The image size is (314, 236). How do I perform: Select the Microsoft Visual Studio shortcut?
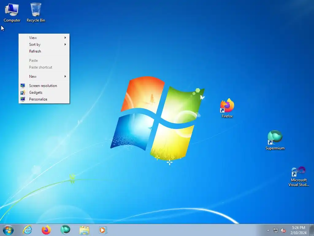pos(299,177)
